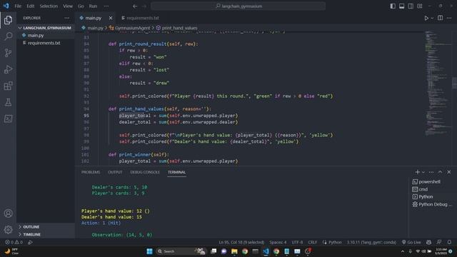Click the langchain_gymnasium command center search box

tap(238, 6)
